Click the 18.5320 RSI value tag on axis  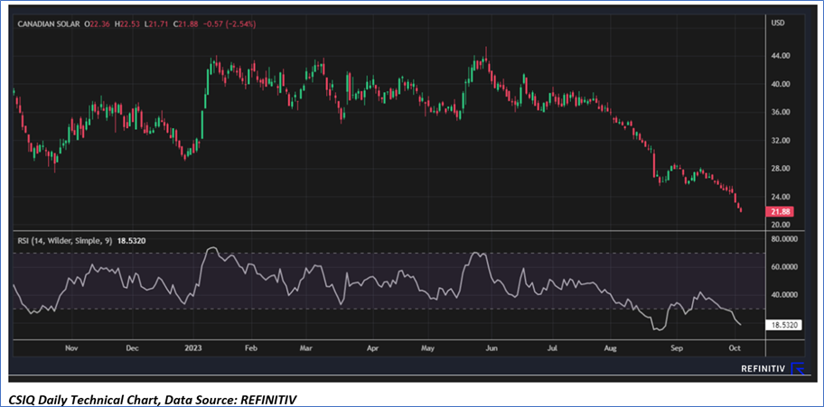tap(783, 322)
